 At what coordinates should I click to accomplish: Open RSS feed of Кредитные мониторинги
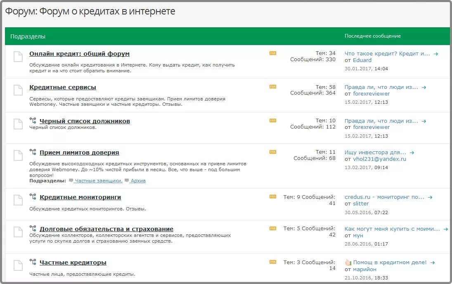click(272, 197)
